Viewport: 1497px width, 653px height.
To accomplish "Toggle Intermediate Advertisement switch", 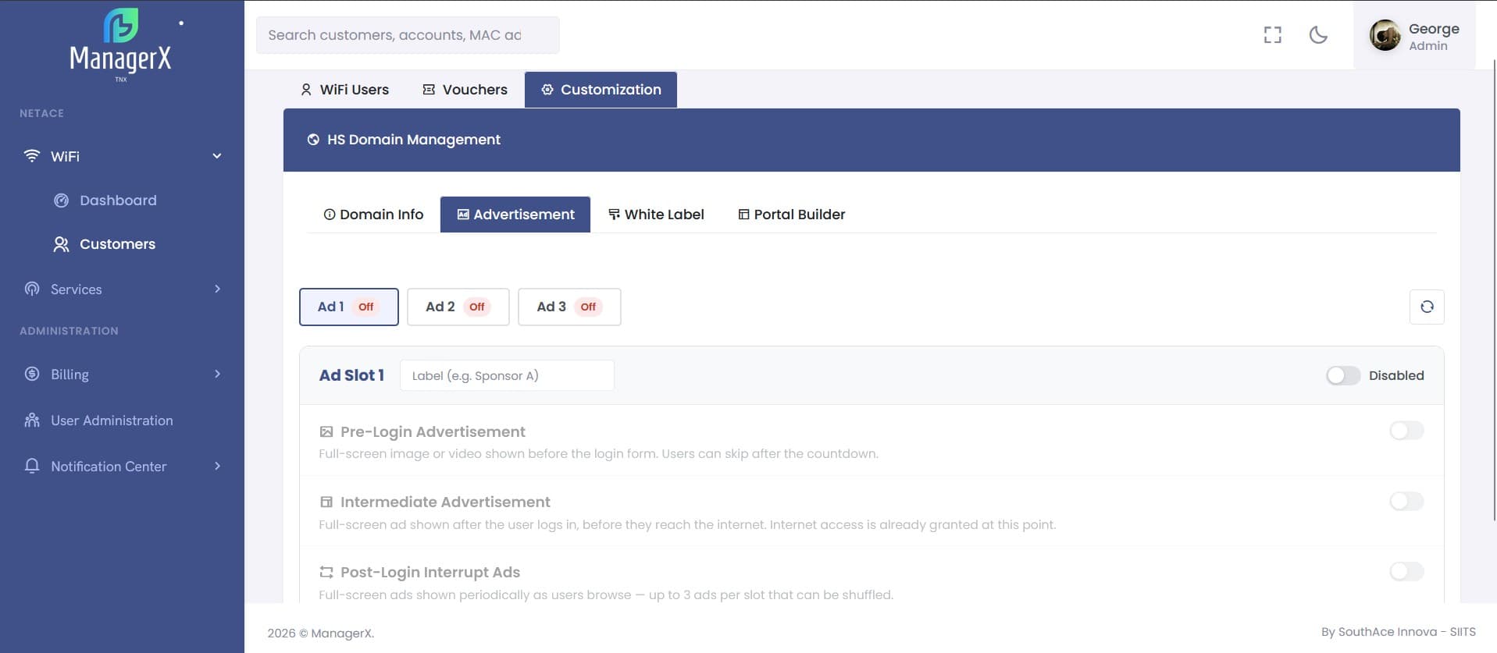I will click(x=1406, y=501).
